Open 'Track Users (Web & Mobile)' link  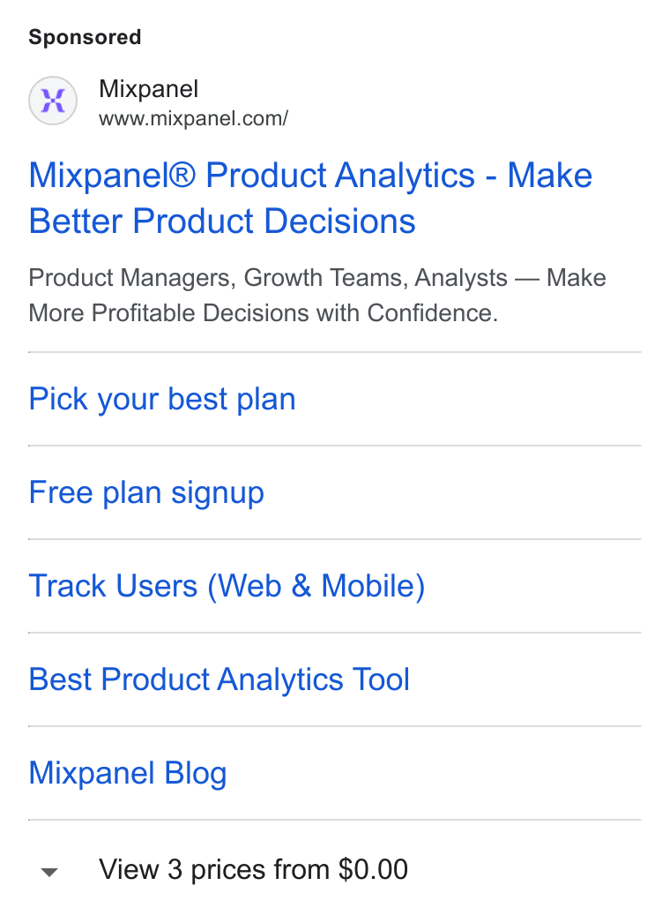pyautogui.click(x=227, y=586)
